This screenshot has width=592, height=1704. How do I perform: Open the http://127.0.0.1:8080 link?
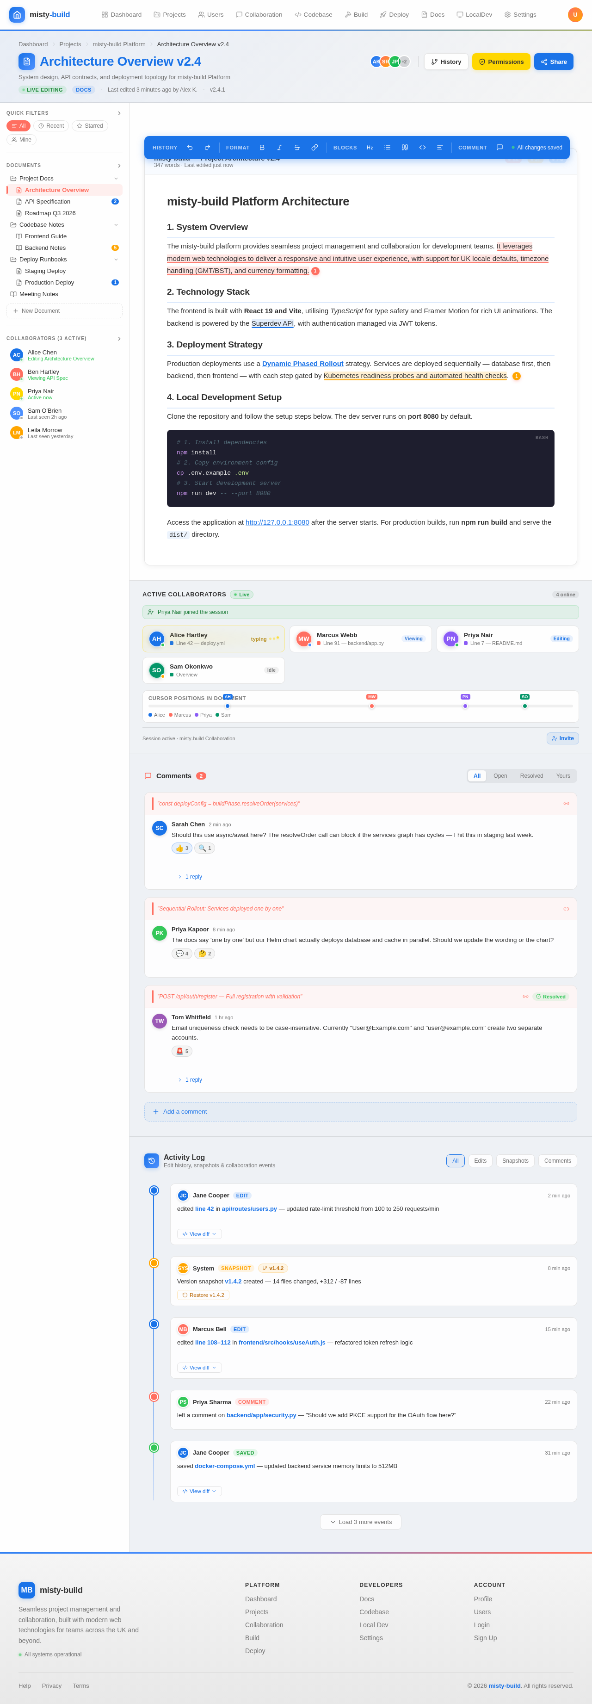[277, 522]
